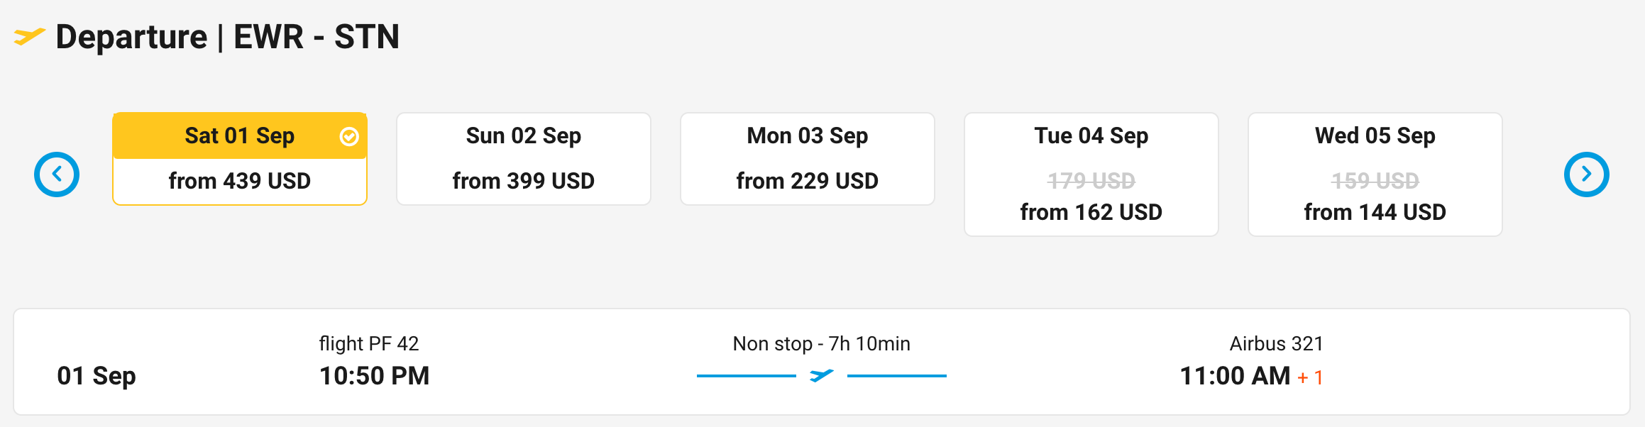Go to previous dates with left arrow
Image resolution: width=1645 pixels, height=427 pixels.
57,174
